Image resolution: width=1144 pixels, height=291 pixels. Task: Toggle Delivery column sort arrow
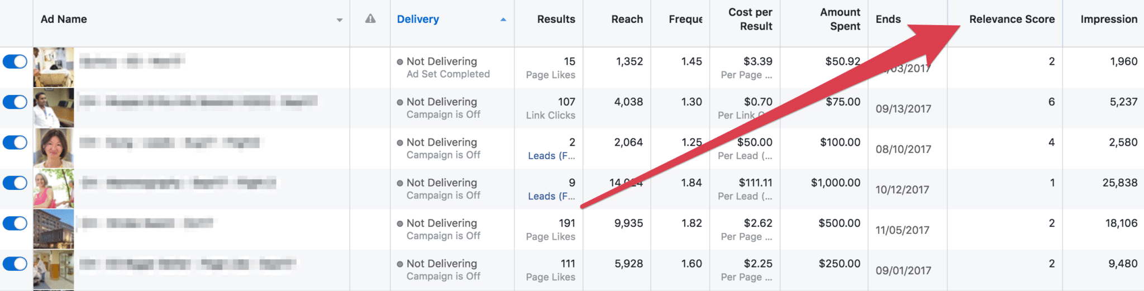pos(503,20)
